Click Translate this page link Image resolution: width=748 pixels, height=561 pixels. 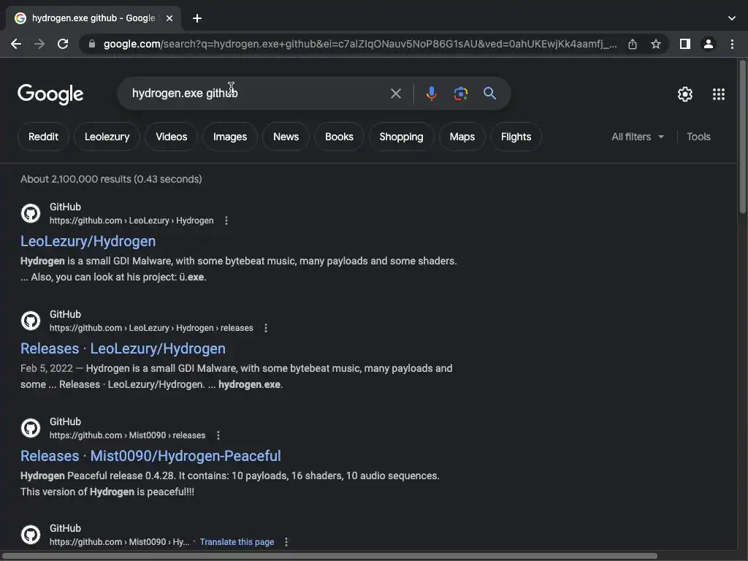(x=237, y=542)
